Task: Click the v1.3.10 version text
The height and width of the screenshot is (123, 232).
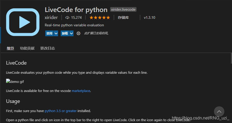Action: (150, 17)
